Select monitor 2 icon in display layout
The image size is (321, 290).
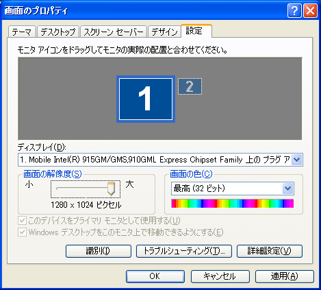190,86
